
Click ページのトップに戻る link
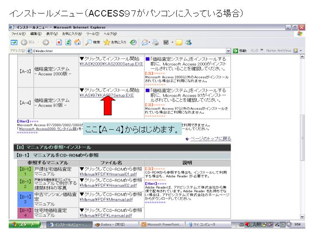[211, 139]
